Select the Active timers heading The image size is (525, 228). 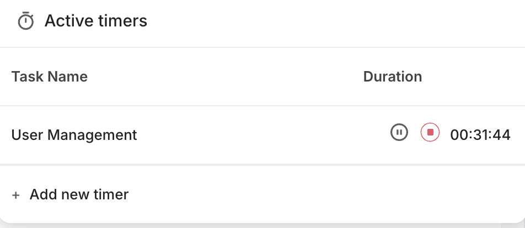(x=95, y=21)
